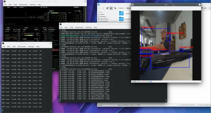211x113 pixels.
Task: Open View menu in the python main.py Konsole
Action: [x=71, y=27]
